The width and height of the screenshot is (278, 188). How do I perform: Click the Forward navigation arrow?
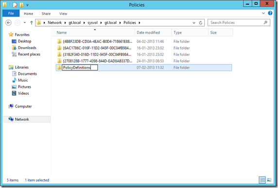(17, 23)
